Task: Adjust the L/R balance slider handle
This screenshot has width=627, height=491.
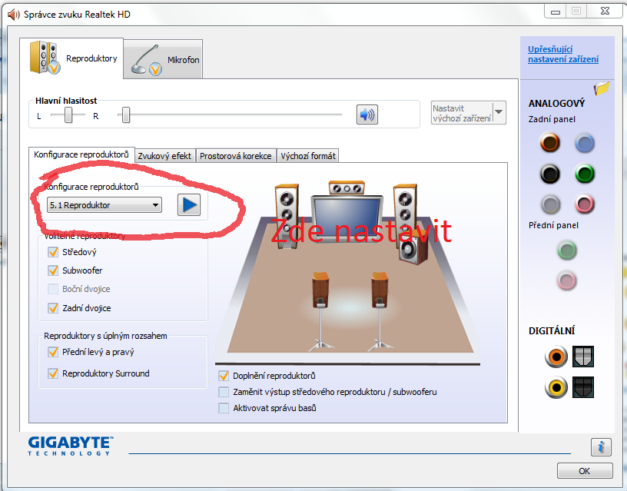Action: point(68,115)
